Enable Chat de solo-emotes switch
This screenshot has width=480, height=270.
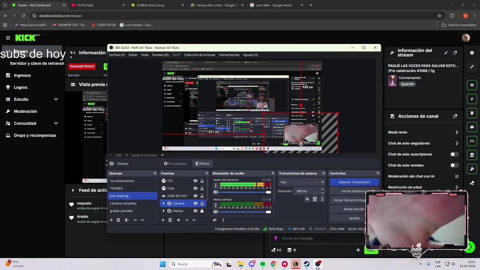(x=454, y=165)
